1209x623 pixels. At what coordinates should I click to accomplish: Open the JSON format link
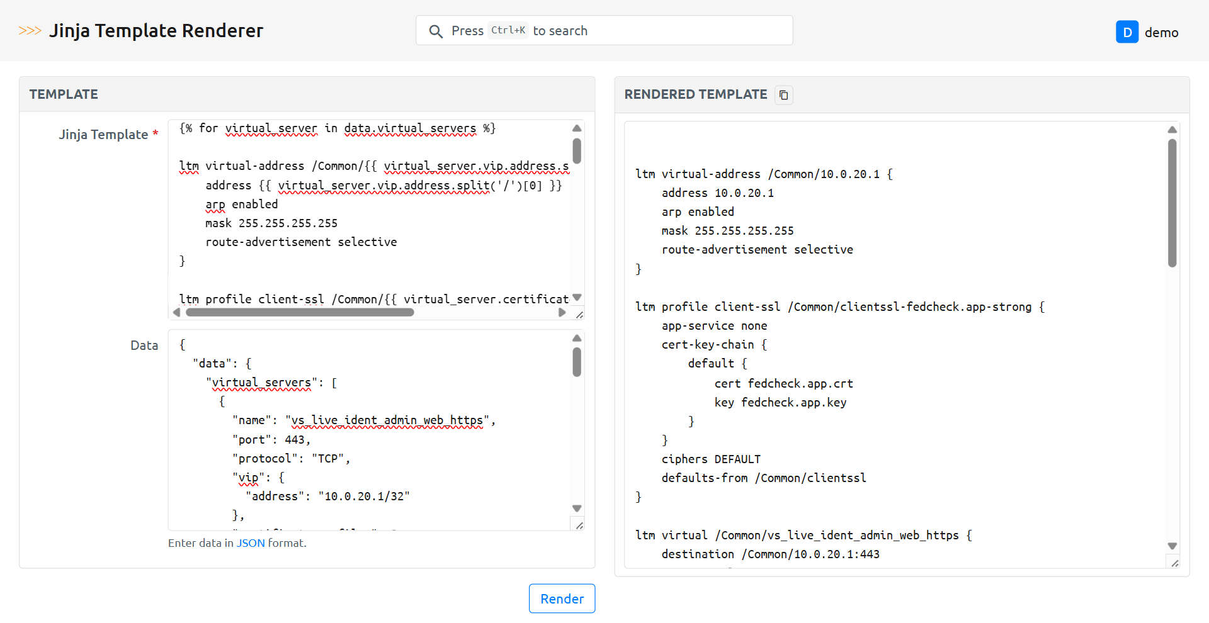pyautogui.click(x=251, y=543)
